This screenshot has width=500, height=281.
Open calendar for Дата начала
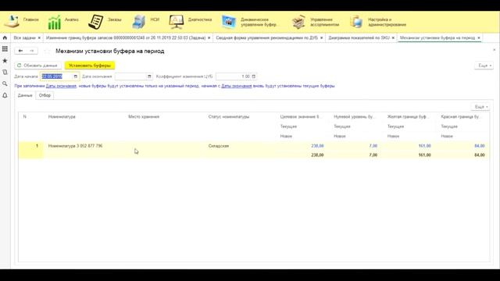pyautogui.click(x=75, y=76)
